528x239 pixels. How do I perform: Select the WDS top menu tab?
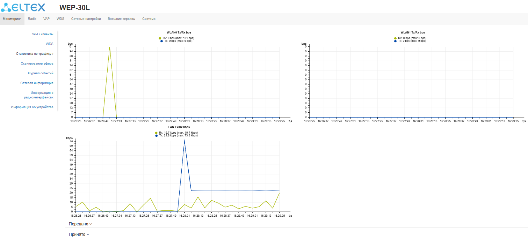[60, 19]
